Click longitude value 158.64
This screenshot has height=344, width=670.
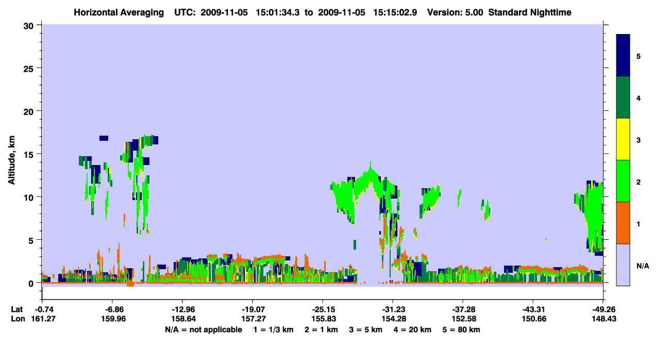coord(182,319)
